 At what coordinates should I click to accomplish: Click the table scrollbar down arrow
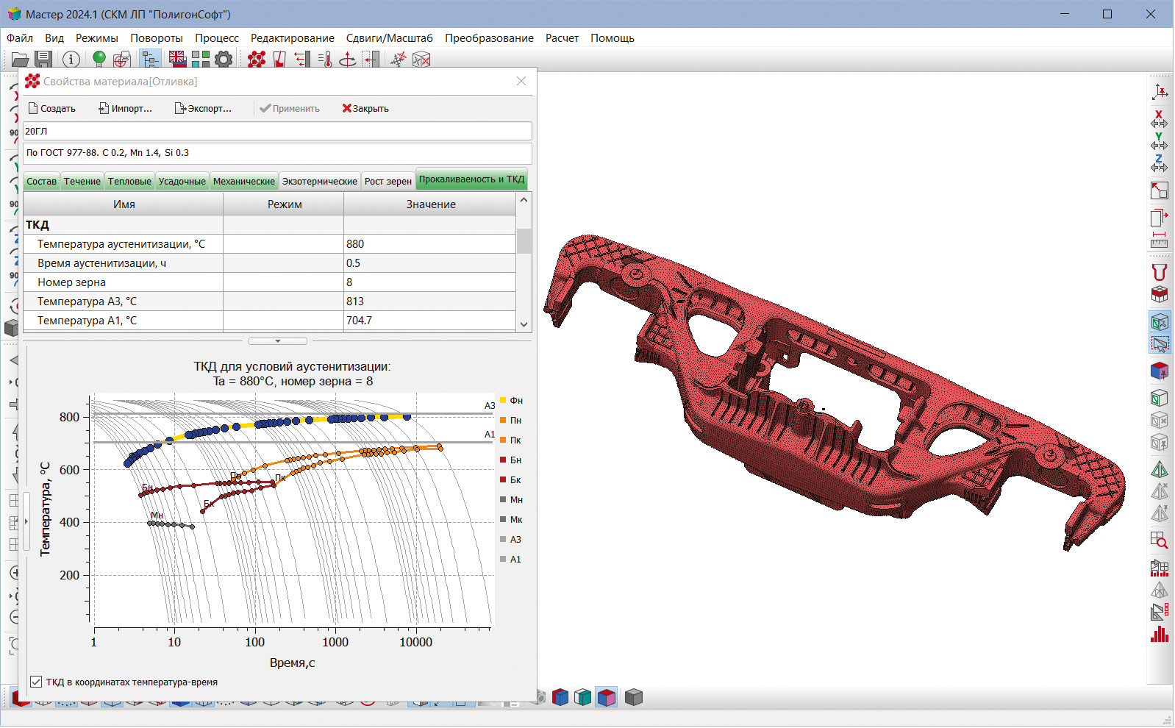point(524,324)
